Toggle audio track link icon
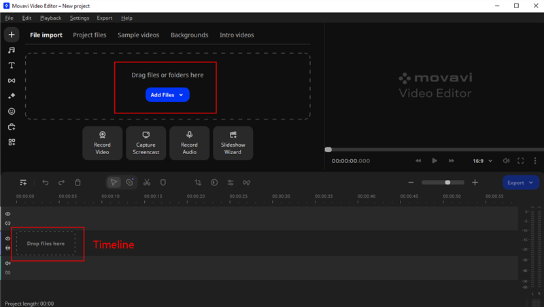 tap(7, 272)
